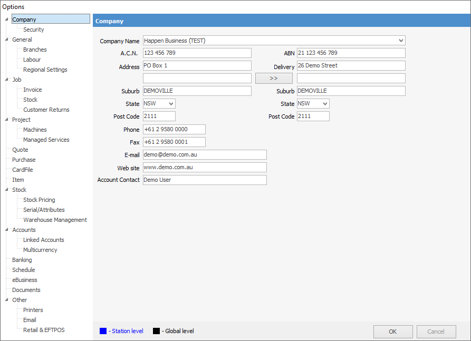Open the Company Name dropdown
The height and width of the screenshot is (341, 471).
401,41
